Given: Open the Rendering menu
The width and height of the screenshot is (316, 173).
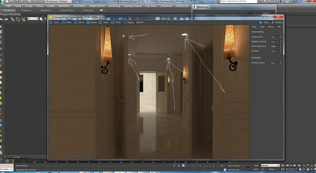Looking at the screenshot, I should tap(114, 6).
